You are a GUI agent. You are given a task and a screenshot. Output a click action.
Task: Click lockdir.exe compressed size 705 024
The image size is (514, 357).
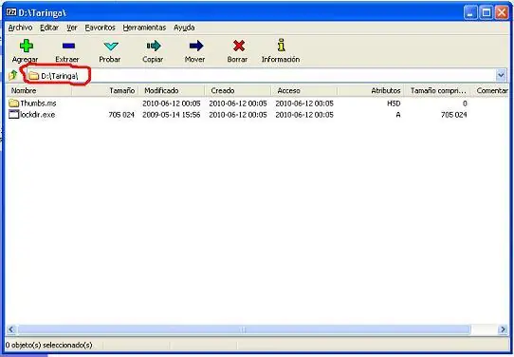pos(453,115)
